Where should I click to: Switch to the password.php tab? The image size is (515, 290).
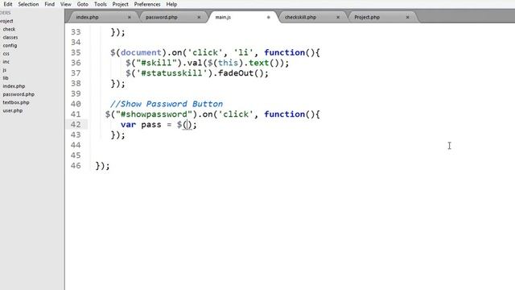(162, 17)
